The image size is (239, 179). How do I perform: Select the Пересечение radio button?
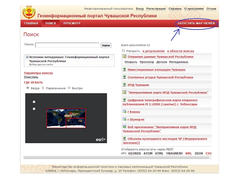click(x=43, y=88)
